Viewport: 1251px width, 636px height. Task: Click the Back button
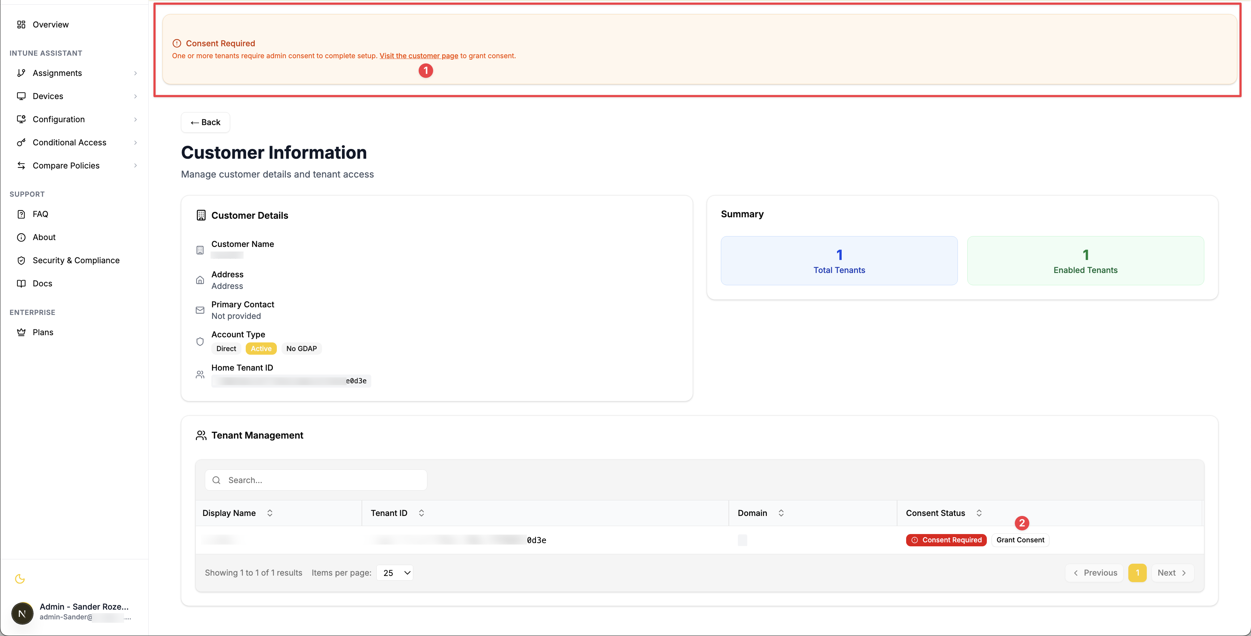point(206,122)
